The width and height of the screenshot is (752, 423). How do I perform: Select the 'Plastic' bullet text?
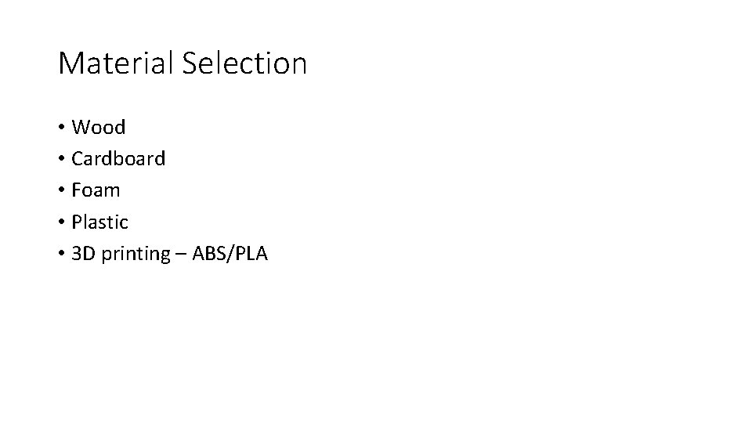[x=99, y=222]
